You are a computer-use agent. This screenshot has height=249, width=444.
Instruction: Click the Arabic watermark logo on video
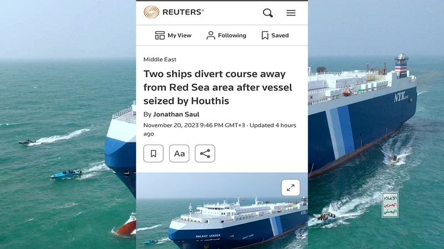[x=390, y=205]
